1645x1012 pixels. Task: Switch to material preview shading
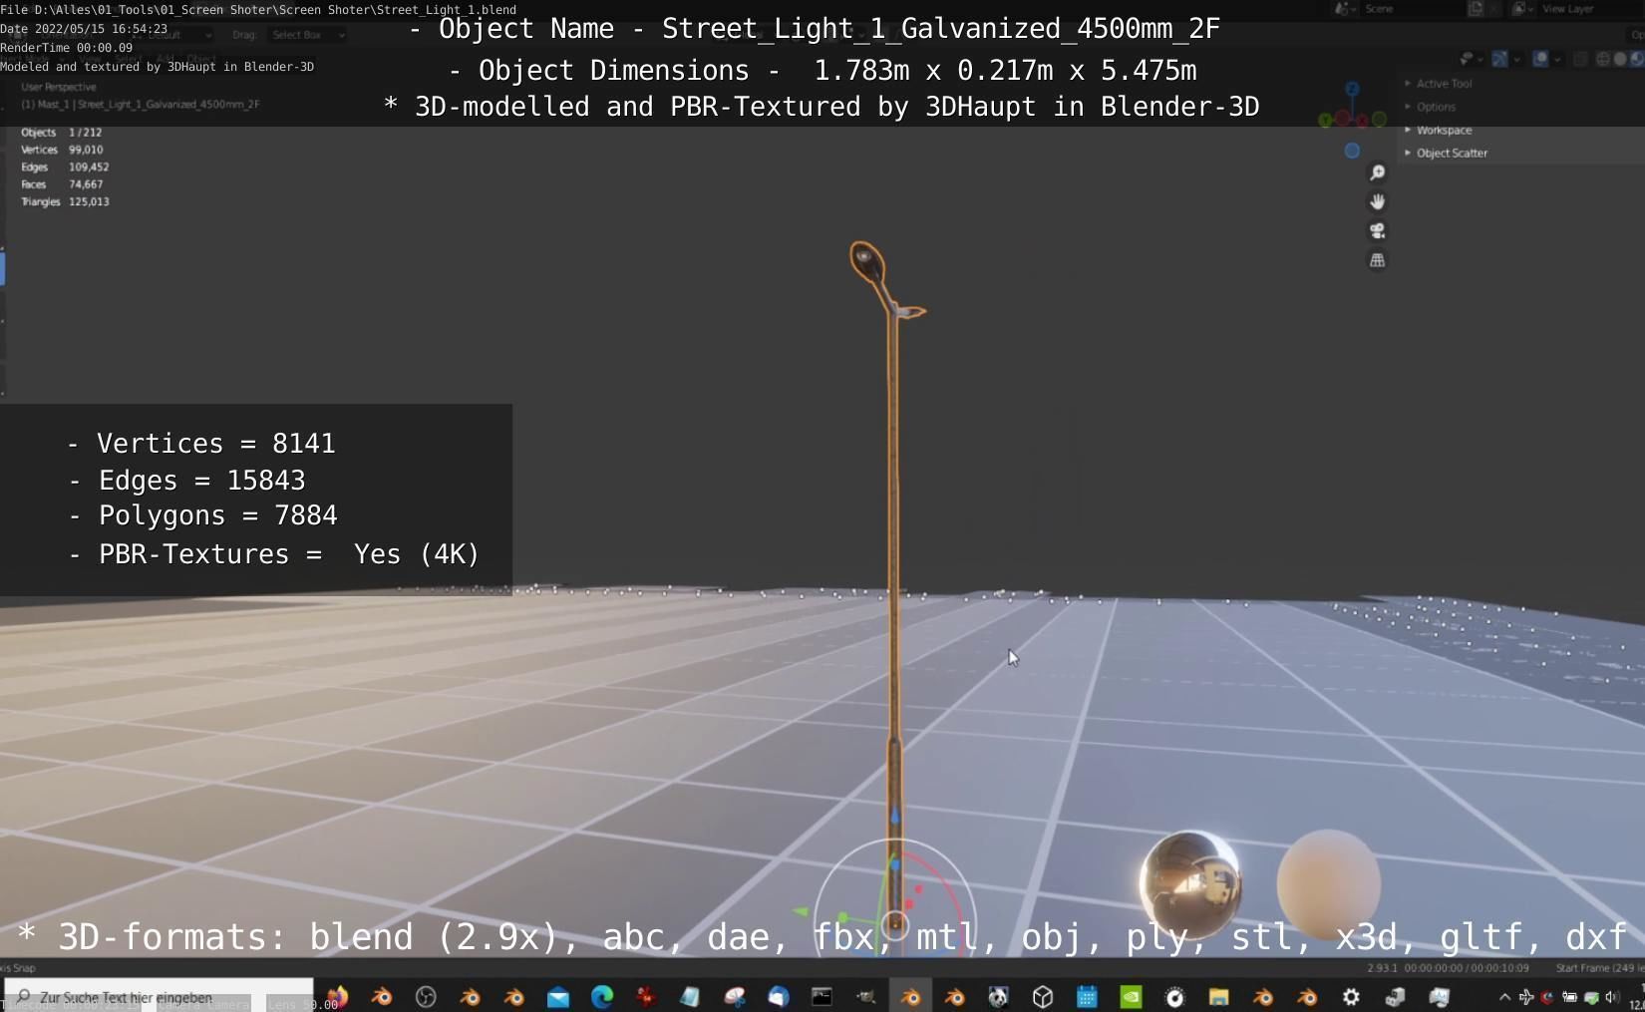click(x=1636, y=60)
